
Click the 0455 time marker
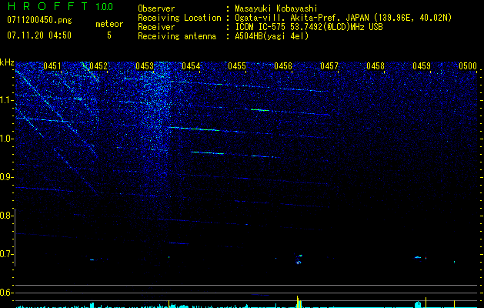tap(237, 66)
